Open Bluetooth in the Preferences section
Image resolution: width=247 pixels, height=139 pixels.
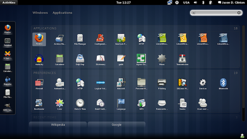(x=223, y=84)
